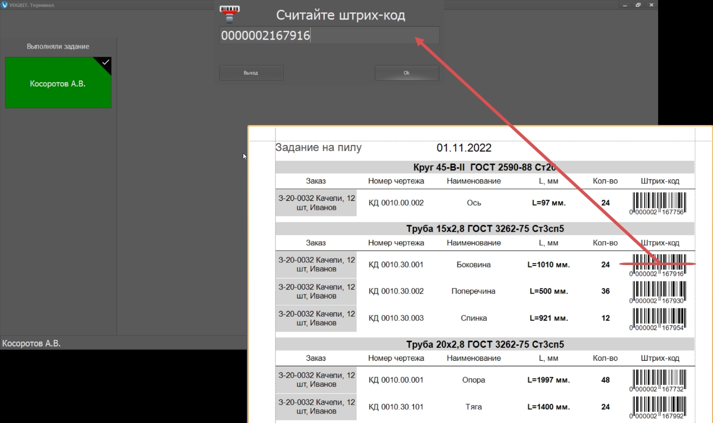Click the barcode scanner icon
The width and height of the screenshot is (713, 423).
tap(229, 14)
